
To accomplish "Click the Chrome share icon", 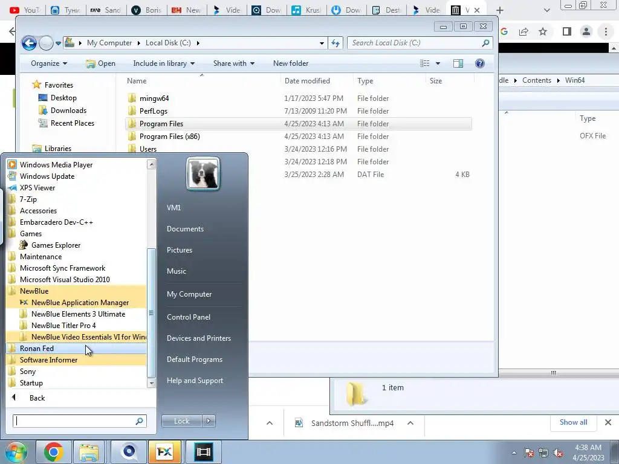I will [523, 31].
